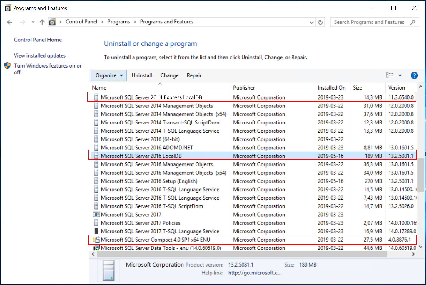Open the Organize dropdown menu
This screenshot has width=426, height=285.
109,75
